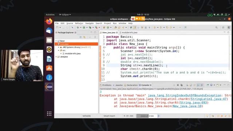Collapse the src folder node
Screen dimensions: 233x131
[x=59, y=51]
